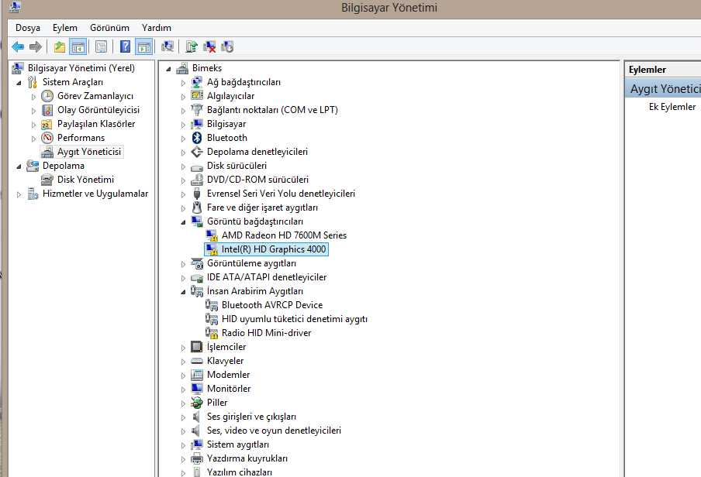The height and width of the screenshot is (477, 701).
Task: Select the Klavyeler keyboard icon
Action: pos(197,361)
